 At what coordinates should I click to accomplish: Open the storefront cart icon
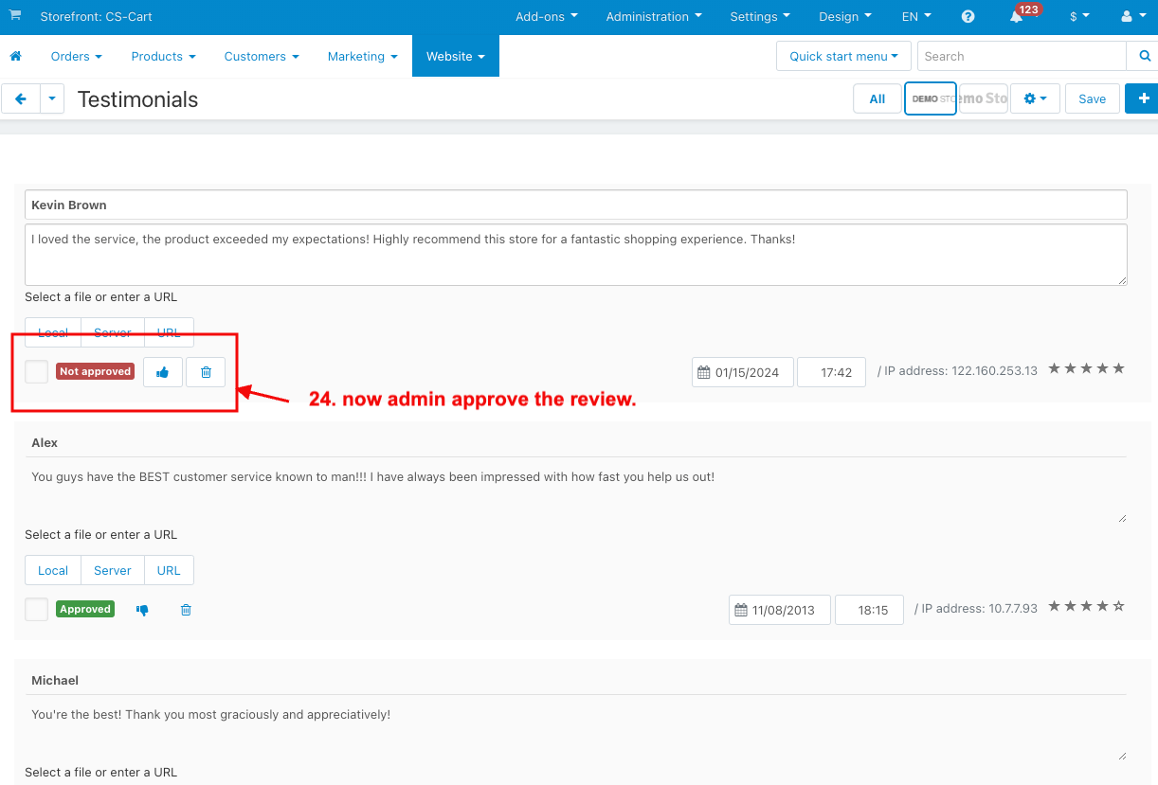point(15,15)
